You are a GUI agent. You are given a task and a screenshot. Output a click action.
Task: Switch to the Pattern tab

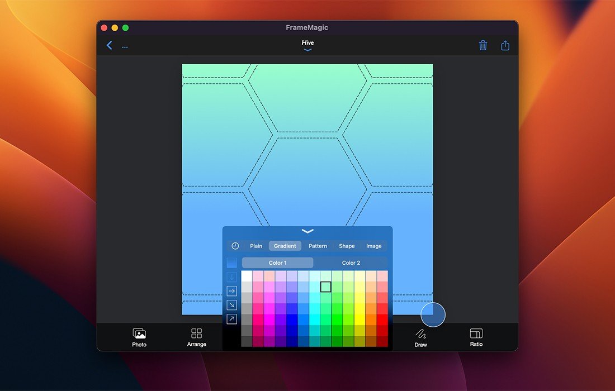click(x=318, y=246)
